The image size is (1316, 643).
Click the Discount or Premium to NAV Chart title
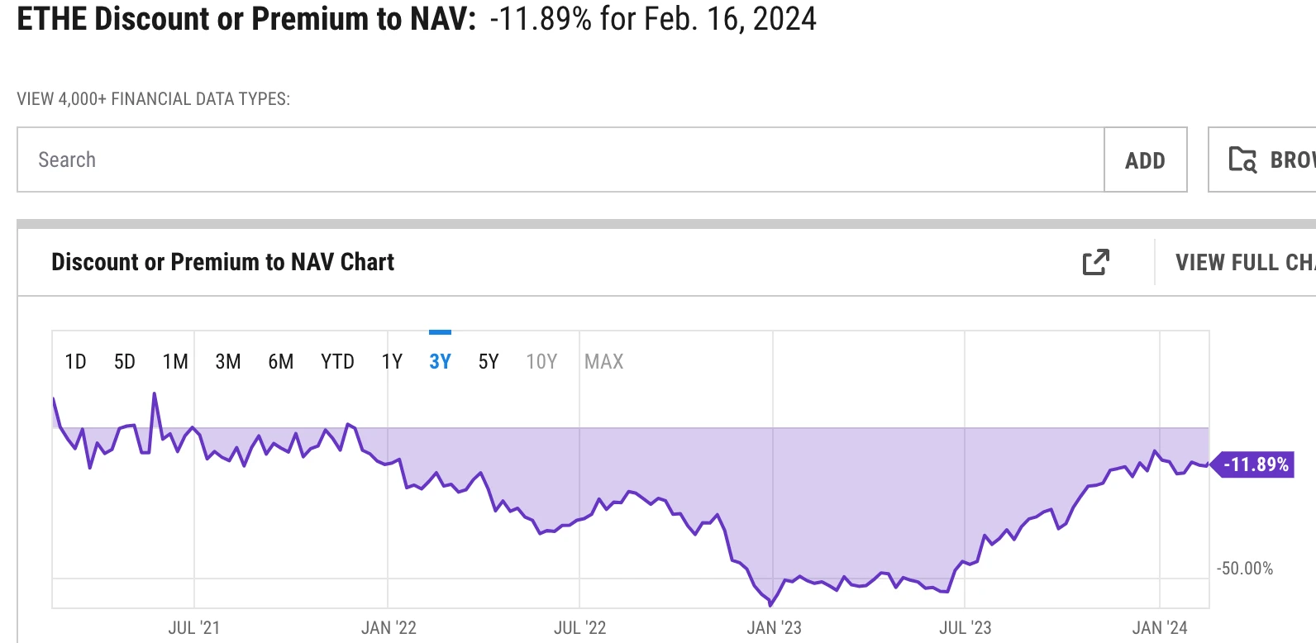click(x=222, y=263)
